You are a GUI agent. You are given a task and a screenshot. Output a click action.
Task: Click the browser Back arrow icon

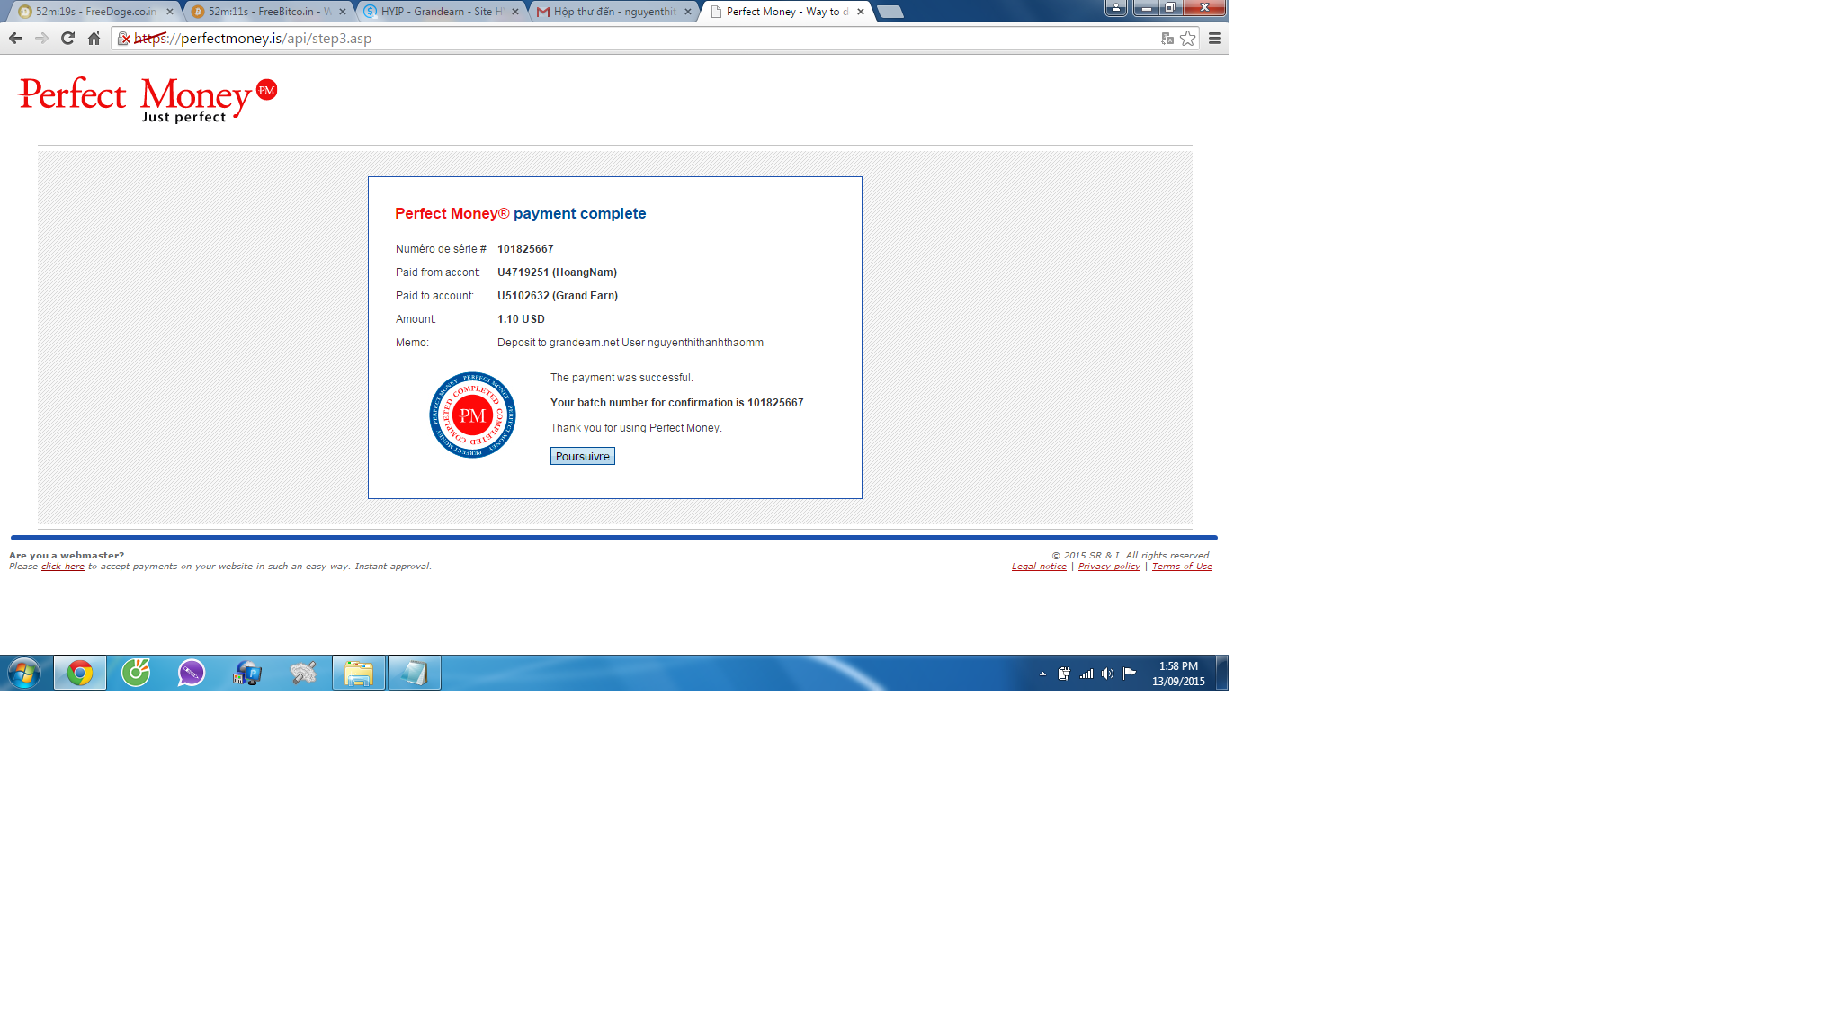click(x=15, y=38)
